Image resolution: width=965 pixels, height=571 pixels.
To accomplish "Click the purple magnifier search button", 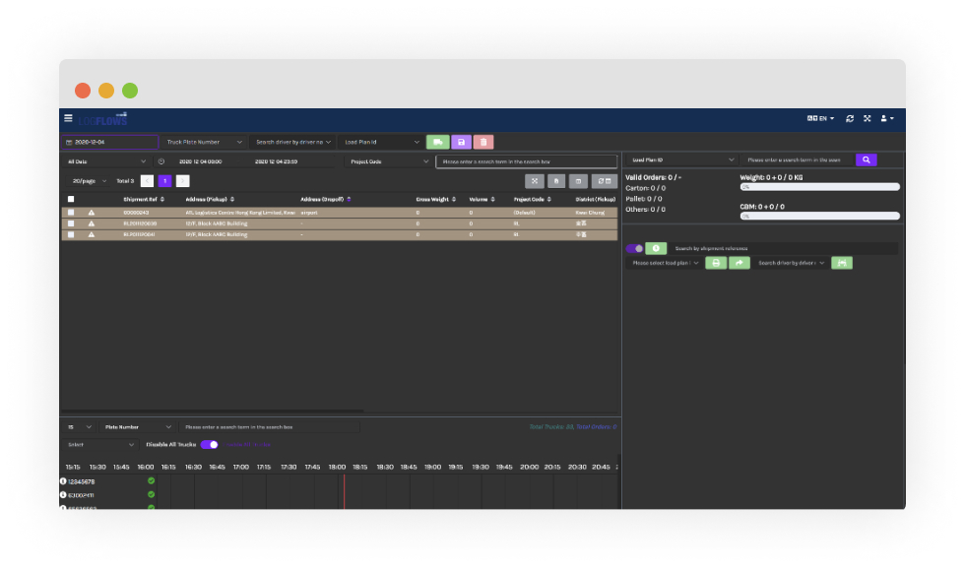I will coord(866,159).
